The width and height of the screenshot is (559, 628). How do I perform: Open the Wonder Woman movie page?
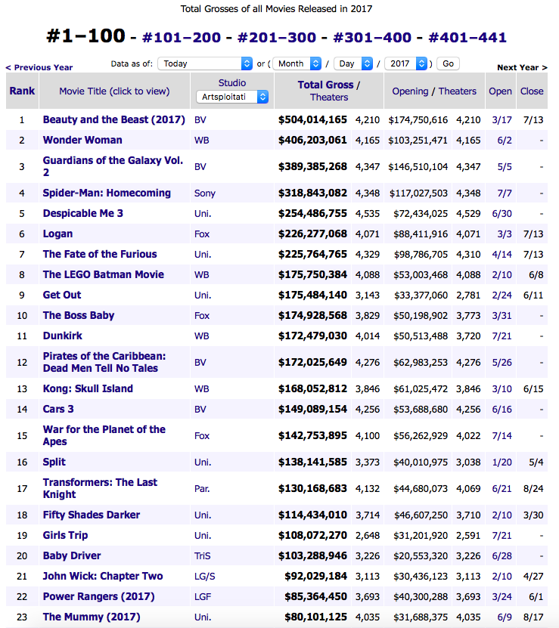coord(82,140)
